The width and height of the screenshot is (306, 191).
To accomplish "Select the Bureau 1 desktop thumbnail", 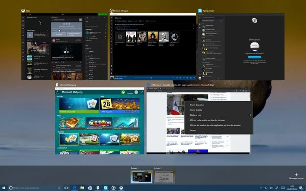I will click(x=141, y=177).
